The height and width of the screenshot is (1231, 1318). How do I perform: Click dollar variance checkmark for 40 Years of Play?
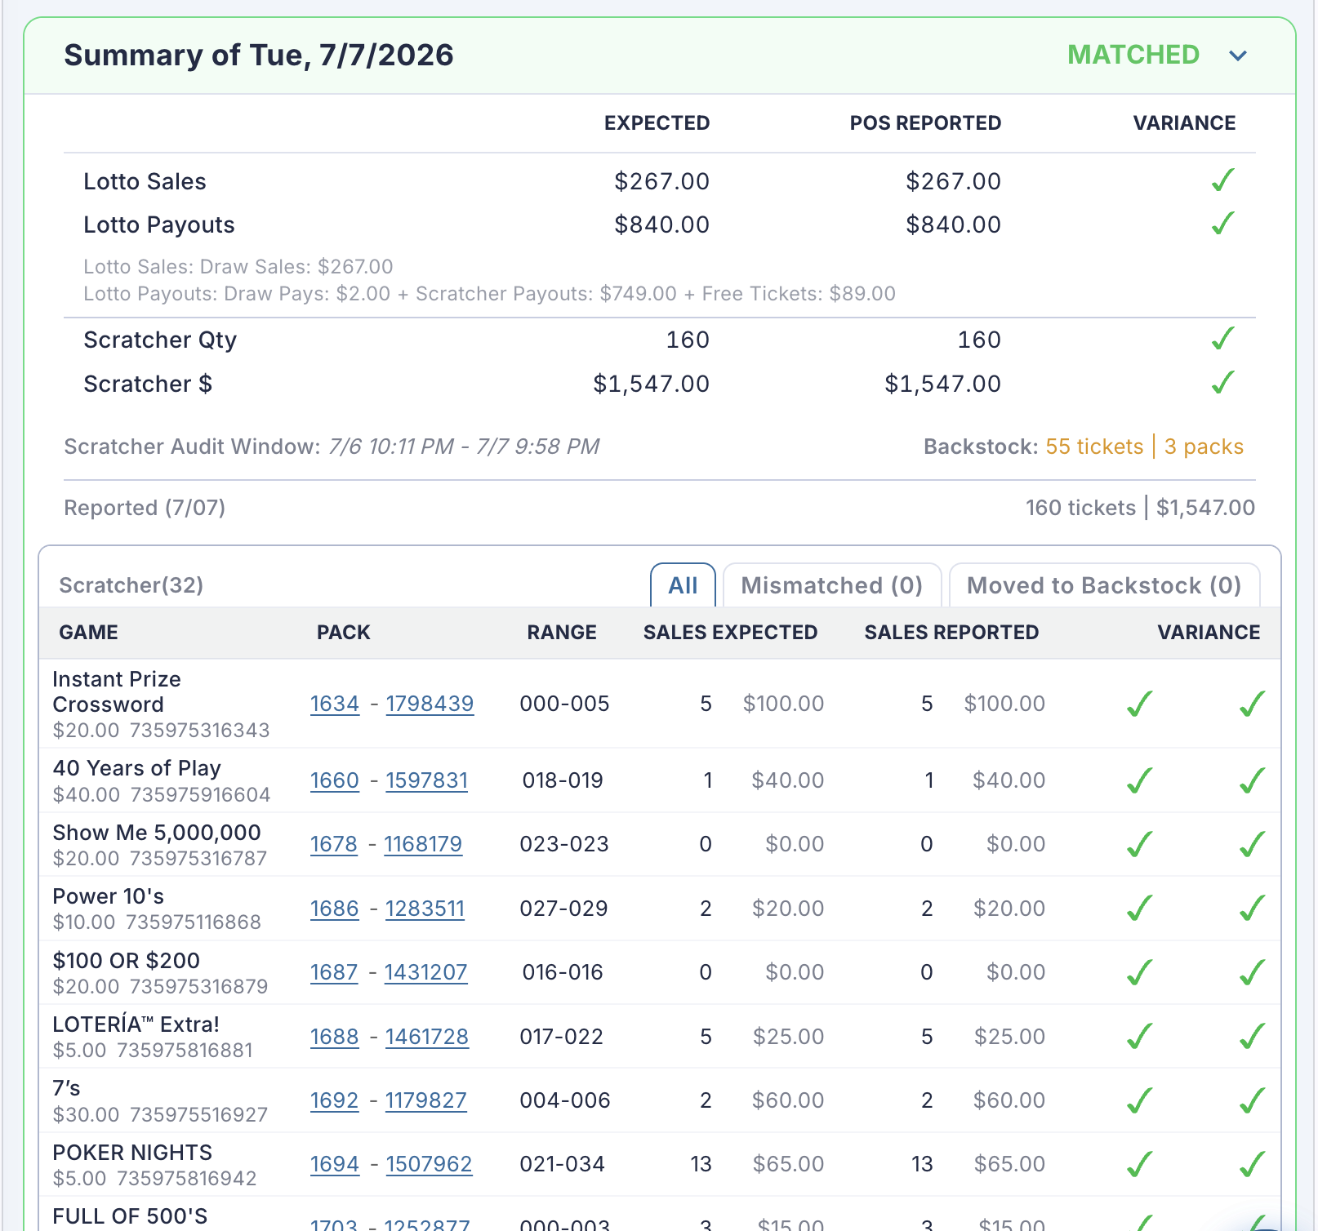tap(1252, 780)
